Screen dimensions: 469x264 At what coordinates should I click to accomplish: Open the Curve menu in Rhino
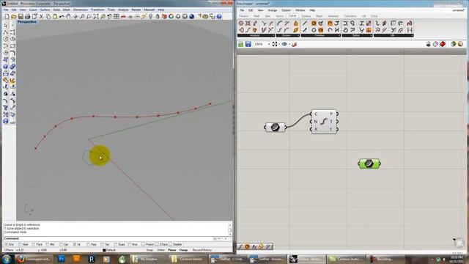33,10
